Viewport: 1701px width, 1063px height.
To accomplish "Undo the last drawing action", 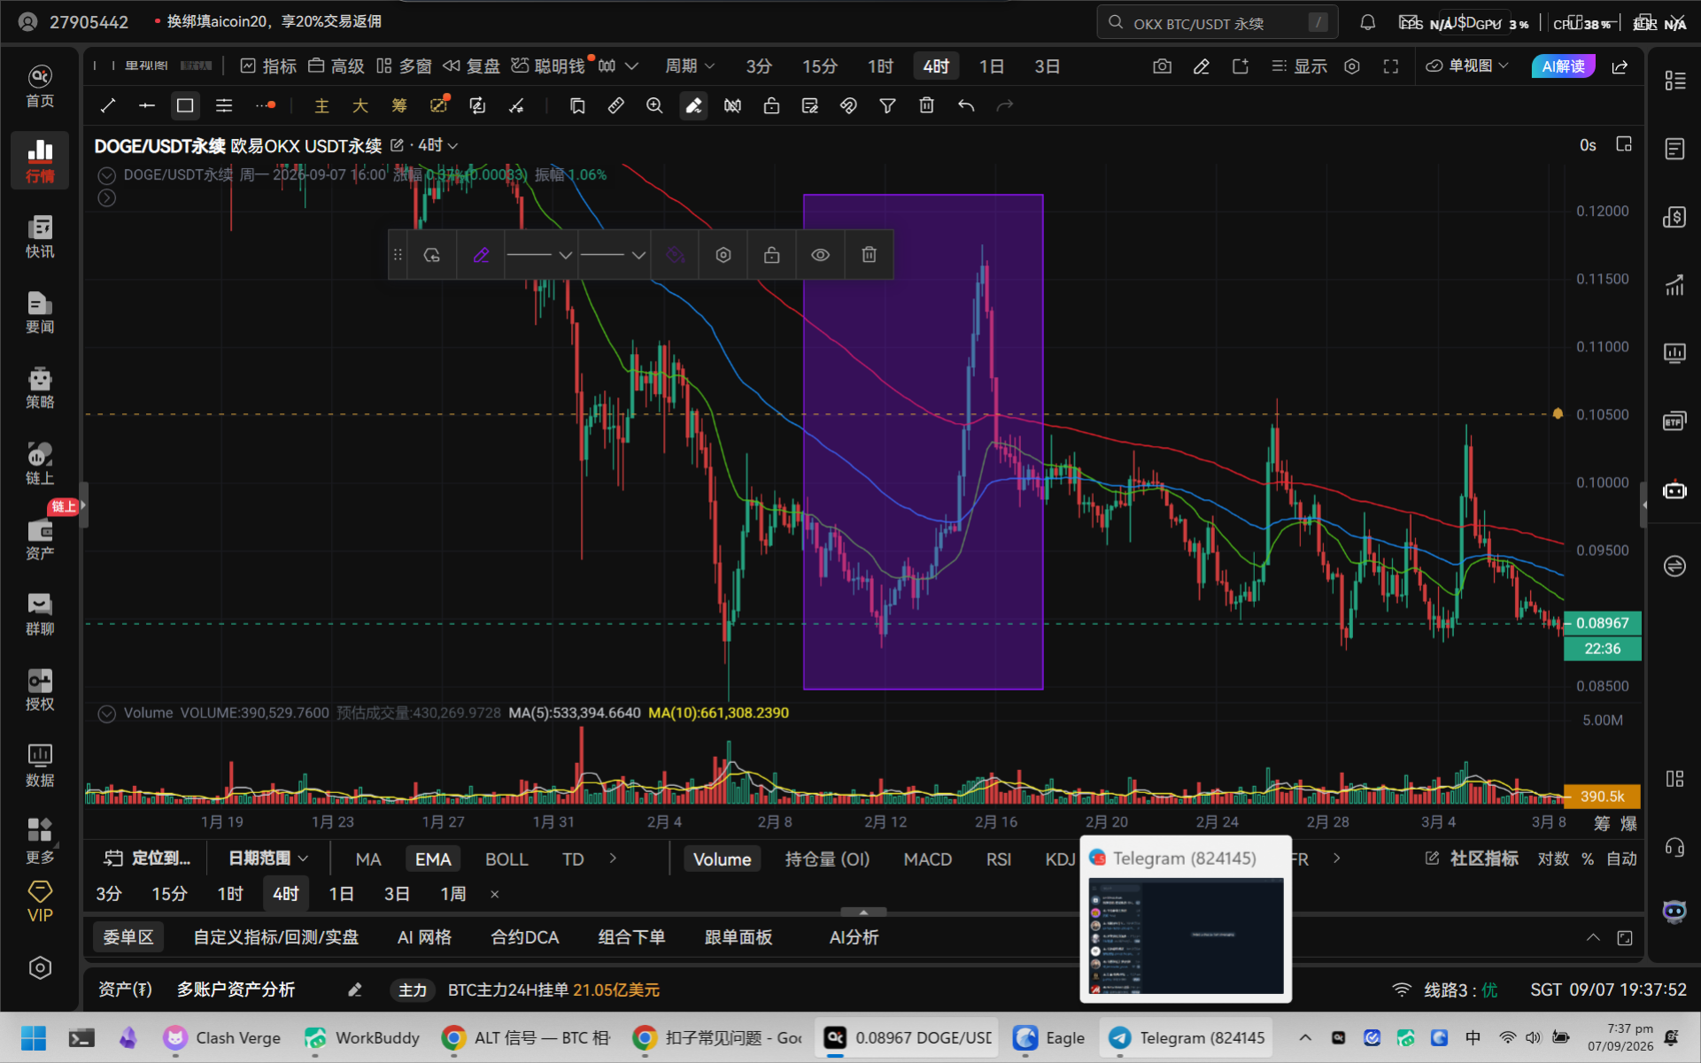I will pyautogui.click(x=966, y=106).
